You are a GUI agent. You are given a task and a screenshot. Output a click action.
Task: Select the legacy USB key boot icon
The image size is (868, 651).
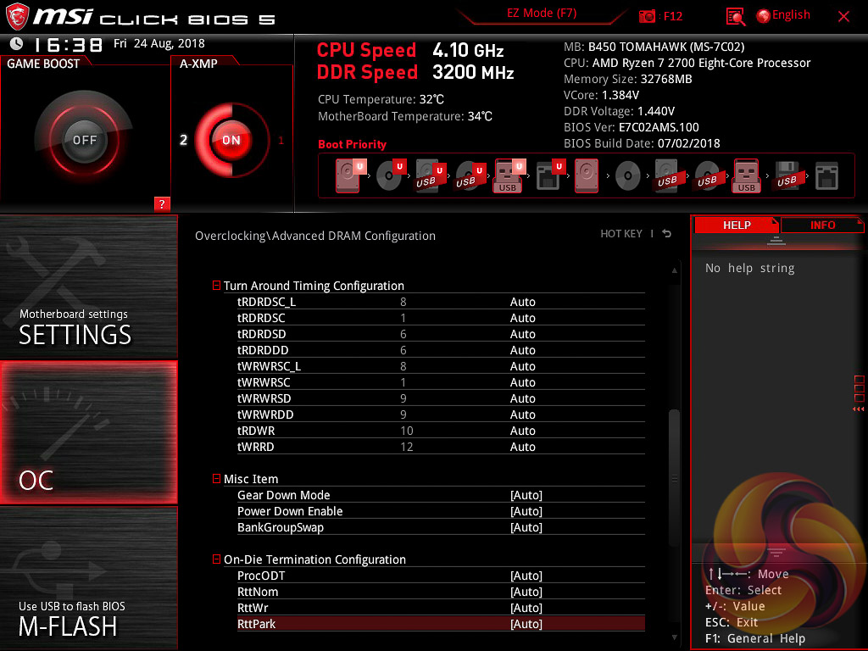(x=747, y=176)
